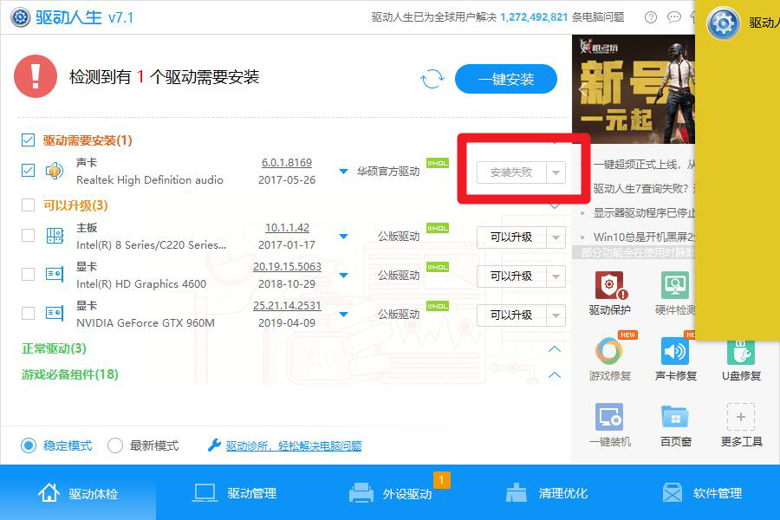Open version link 10.1.1.42
Screen dimensions: 780x520
(287, 228)
